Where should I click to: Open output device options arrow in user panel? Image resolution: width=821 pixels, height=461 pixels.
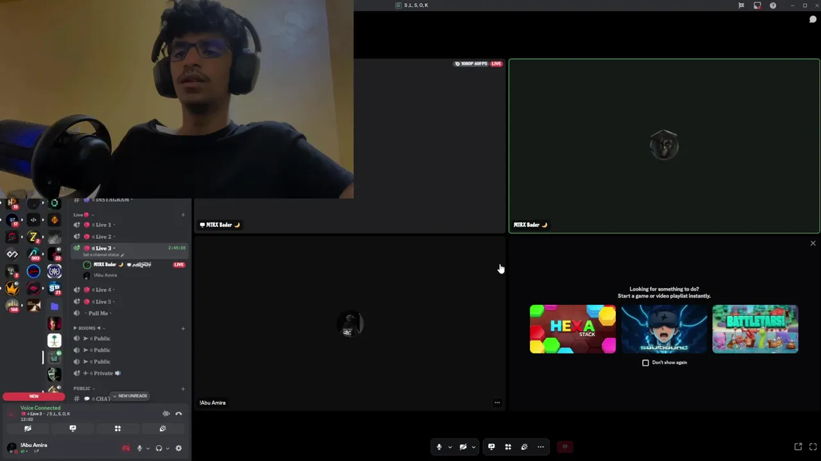167,448
